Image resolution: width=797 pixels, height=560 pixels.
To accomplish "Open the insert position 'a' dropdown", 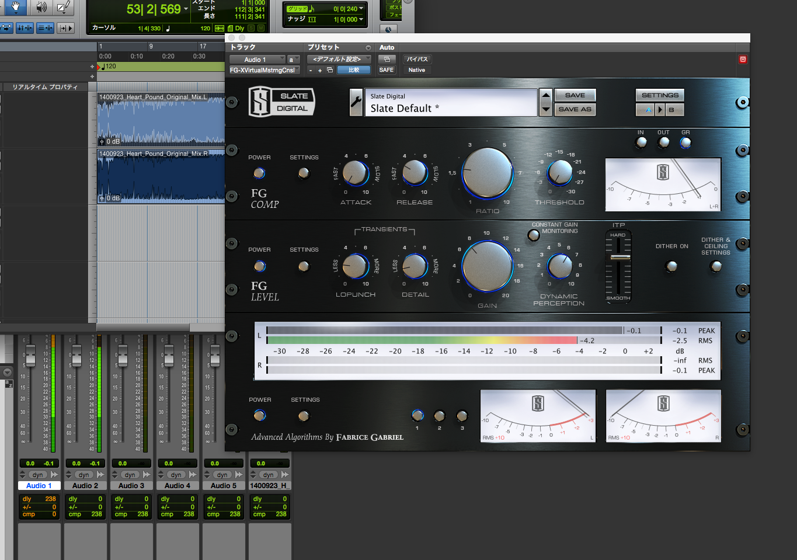I will (294, 60).
